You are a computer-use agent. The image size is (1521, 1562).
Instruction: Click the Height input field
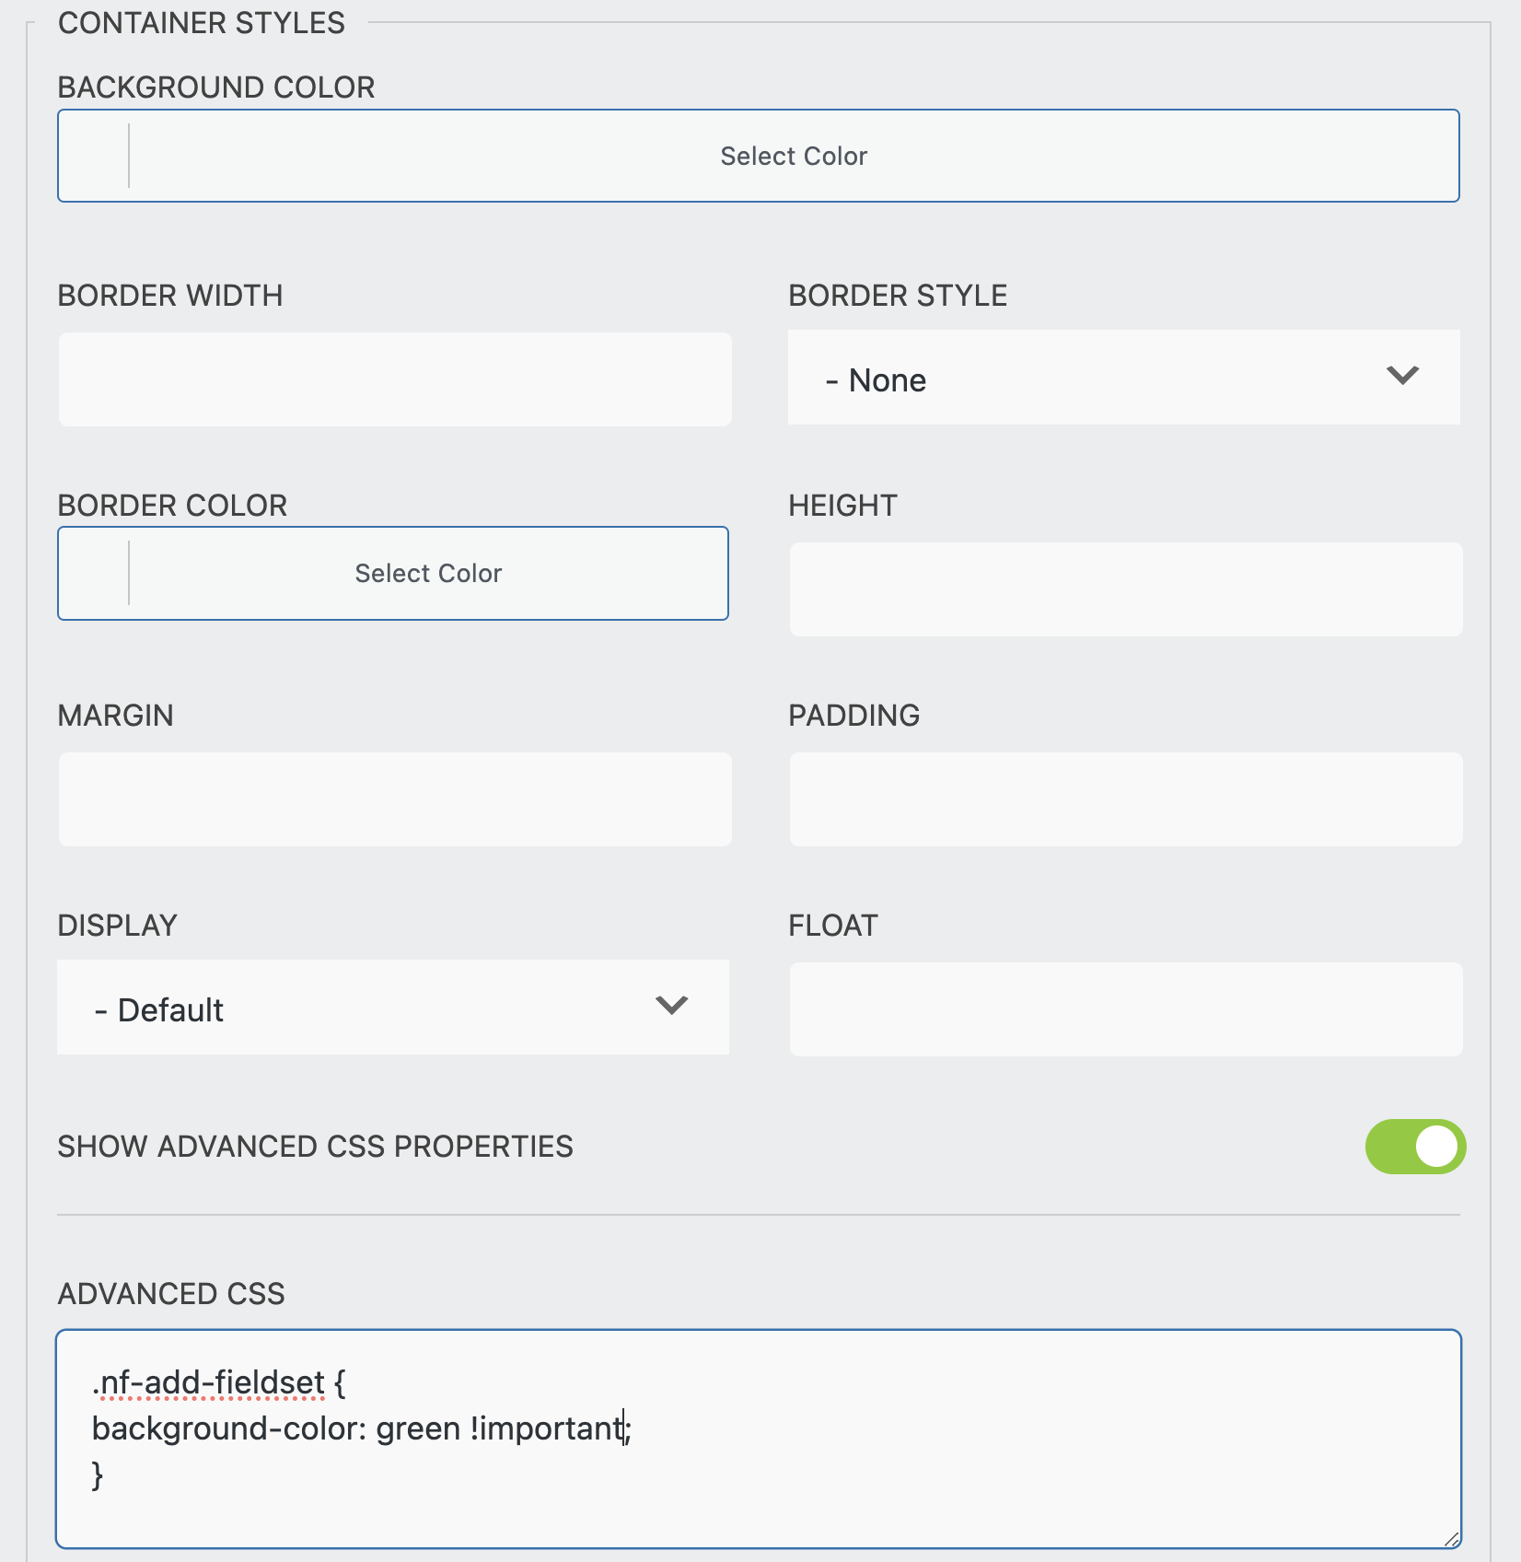[x=1124, y=589]
